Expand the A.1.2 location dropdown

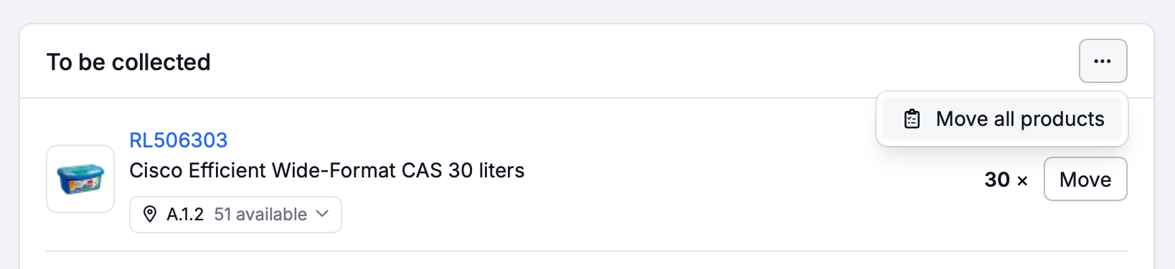coord(235,215)
